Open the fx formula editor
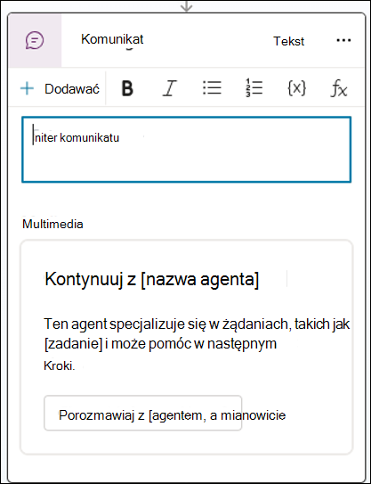Image resolution: width=371 pixels, height=484 pixels. click(339, 89)
